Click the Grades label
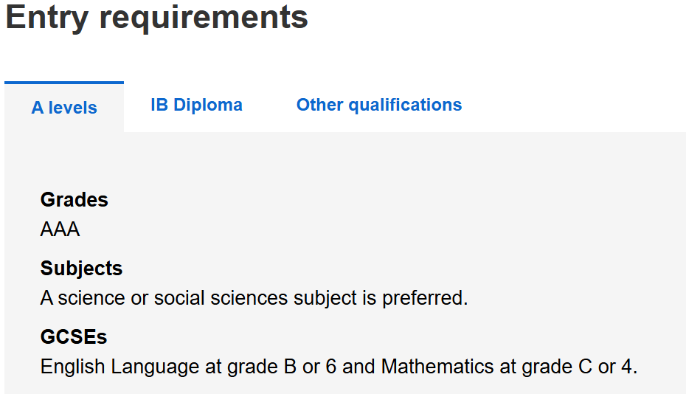The image size is (686, 394). click(74, 200)
